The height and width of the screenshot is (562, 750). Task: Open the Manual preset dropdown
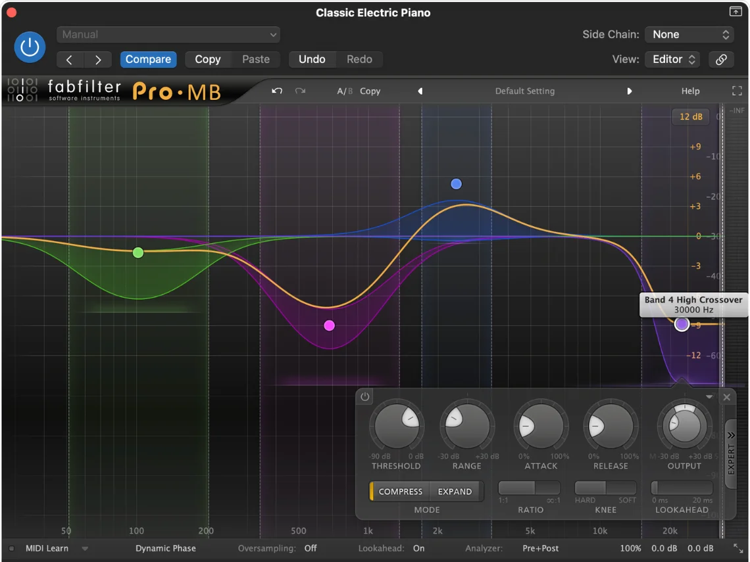[168, 34]
